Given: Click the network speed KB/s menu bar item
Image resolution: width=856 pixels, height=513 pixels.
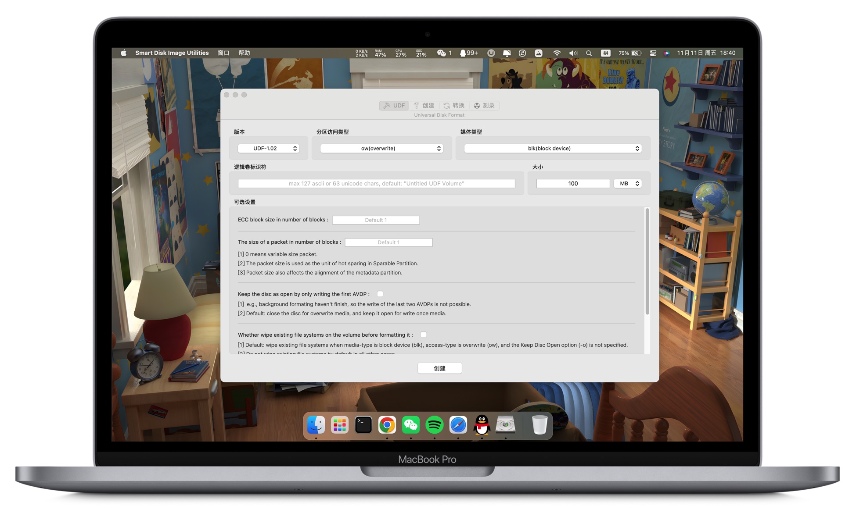Looking at the screenshot, I should point(362,53).
